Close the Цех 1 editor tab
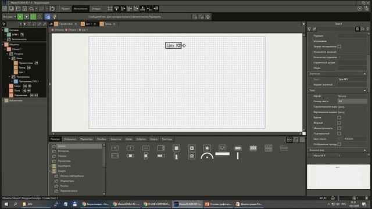372x209 pixels. pos(95,24)
